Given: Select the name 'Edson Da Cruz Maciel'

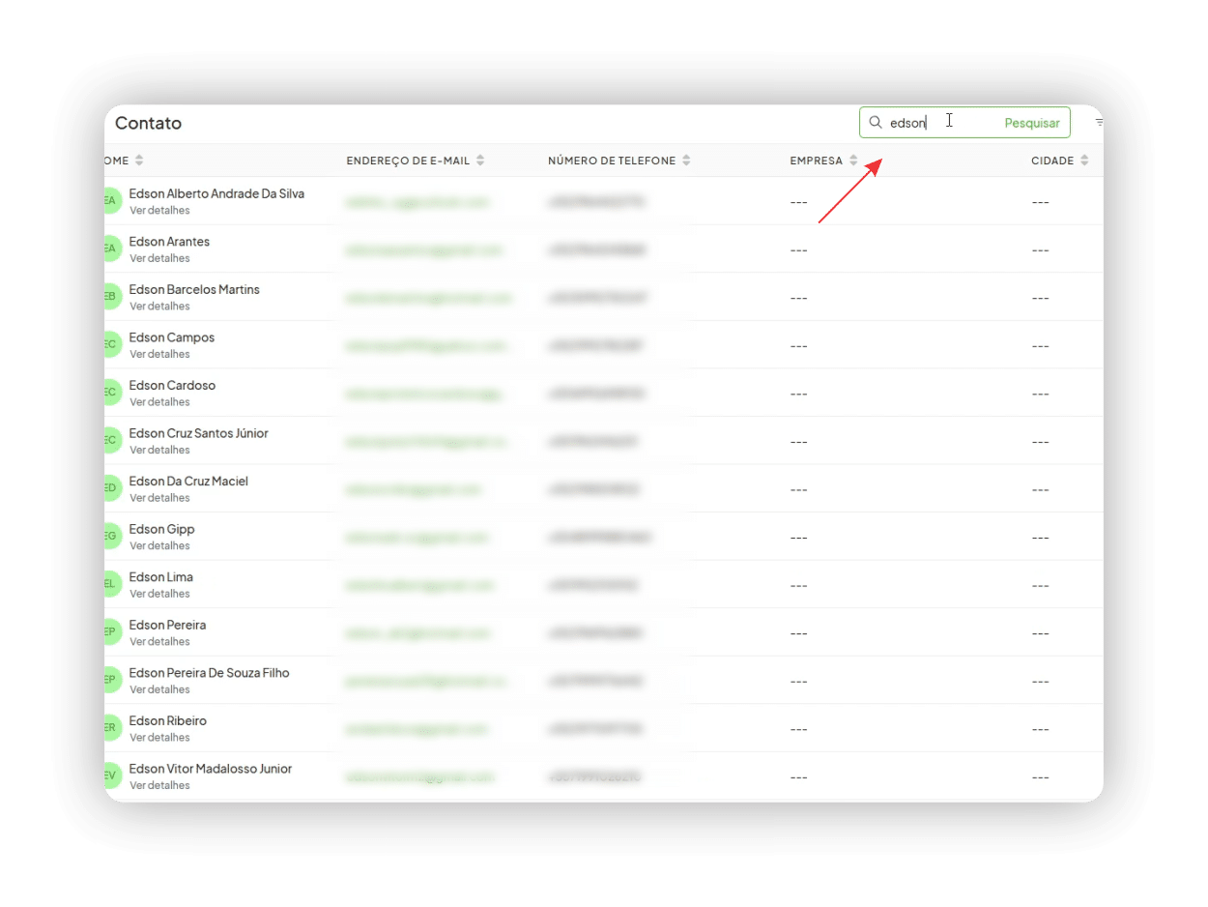Looking at the screenshot, I should 188,481.
